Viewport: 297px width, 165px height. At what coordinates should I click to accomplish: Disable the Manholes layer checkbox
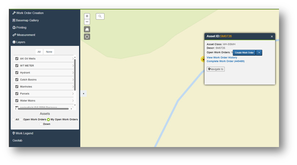[17, 87]
